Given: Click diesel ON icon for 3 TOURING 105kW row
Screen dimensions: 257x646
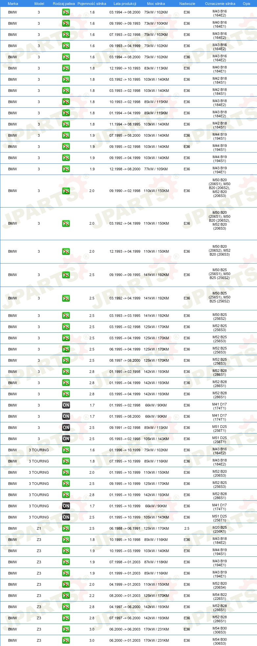Looking at the screenshot, I should [x=66, y=517].
